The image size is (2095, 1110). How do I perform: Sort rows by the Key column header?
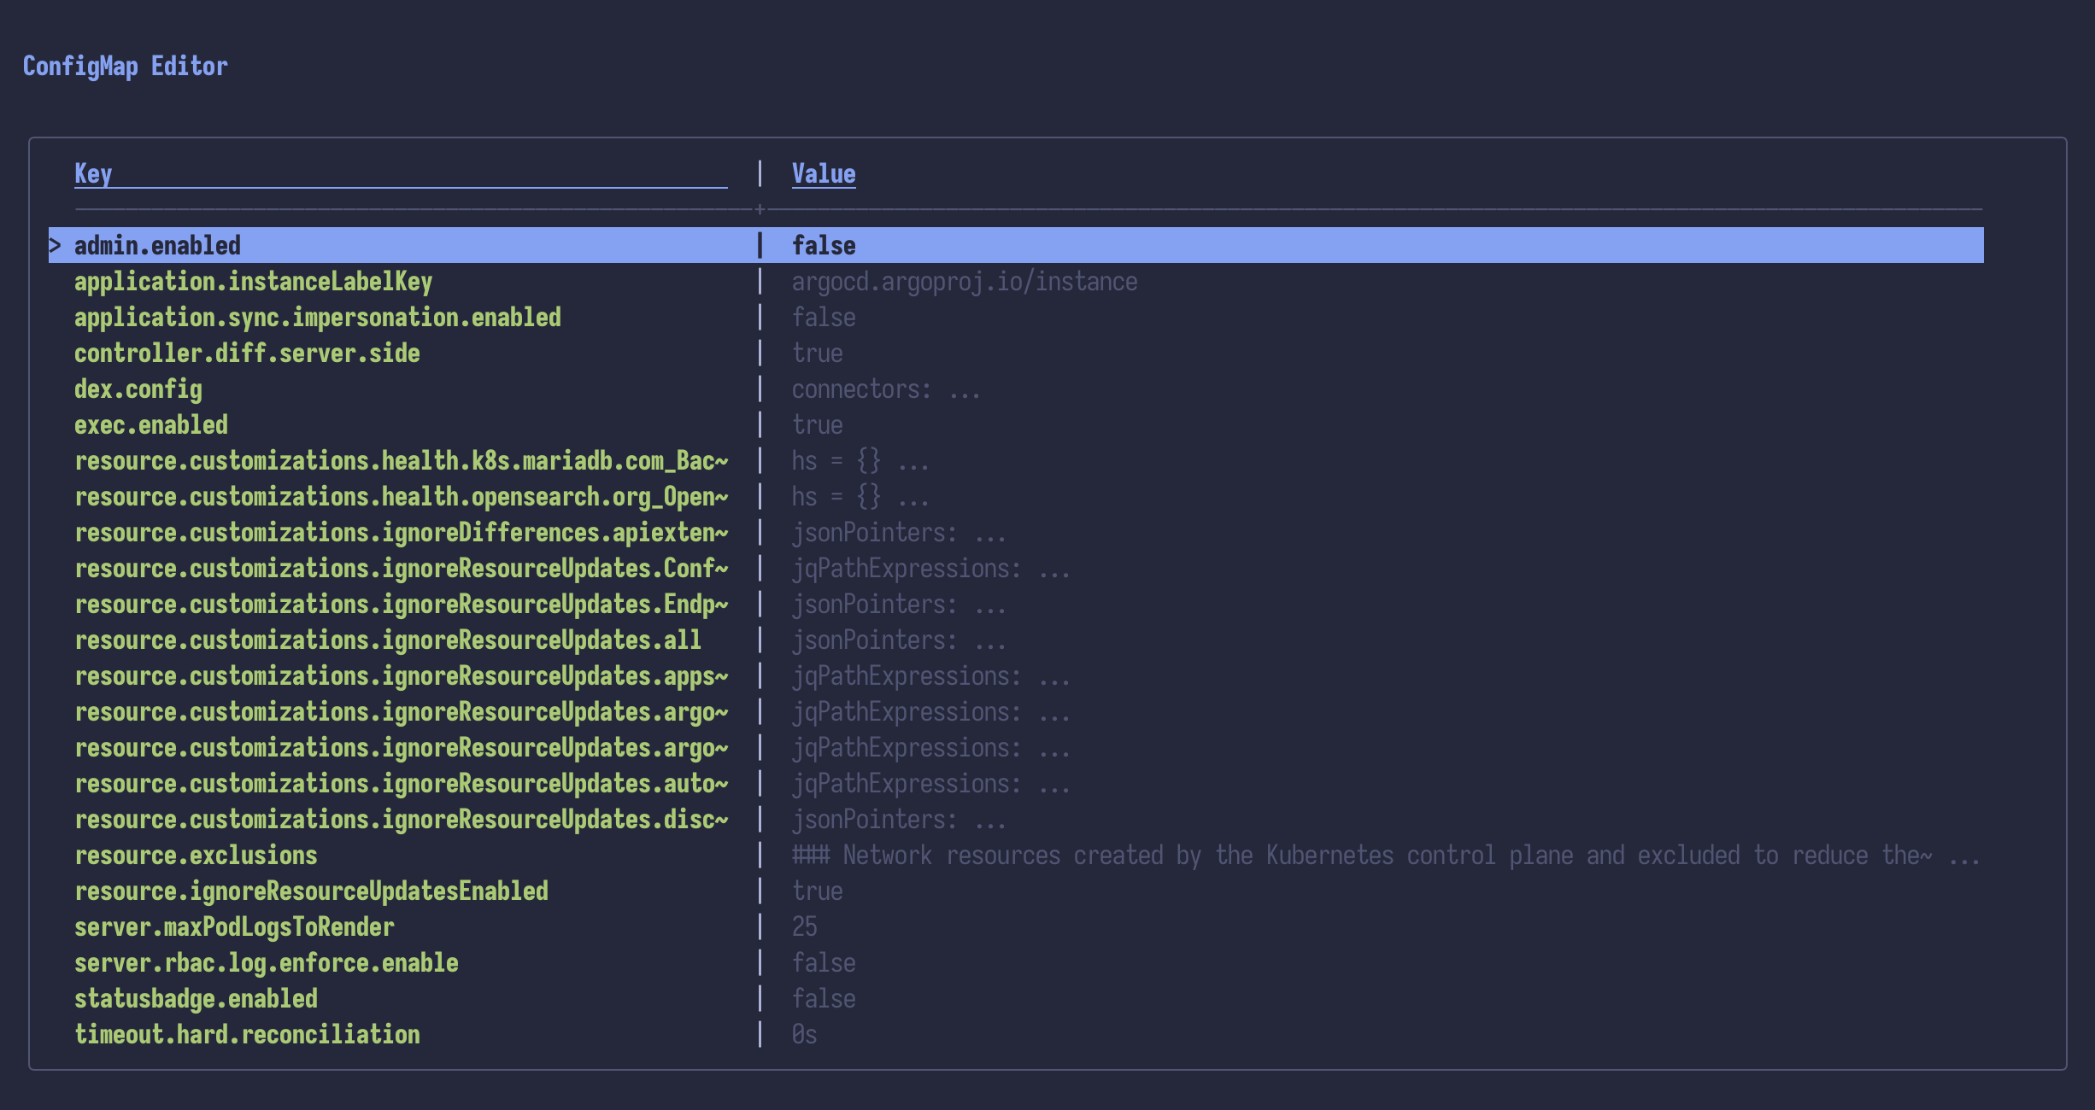pyautogui.click(x=92, y=173)
